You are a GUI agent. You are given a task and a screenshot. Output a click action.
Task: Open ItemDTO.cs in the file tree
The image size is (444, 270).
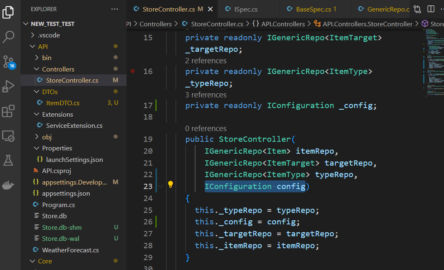(74, 103)
